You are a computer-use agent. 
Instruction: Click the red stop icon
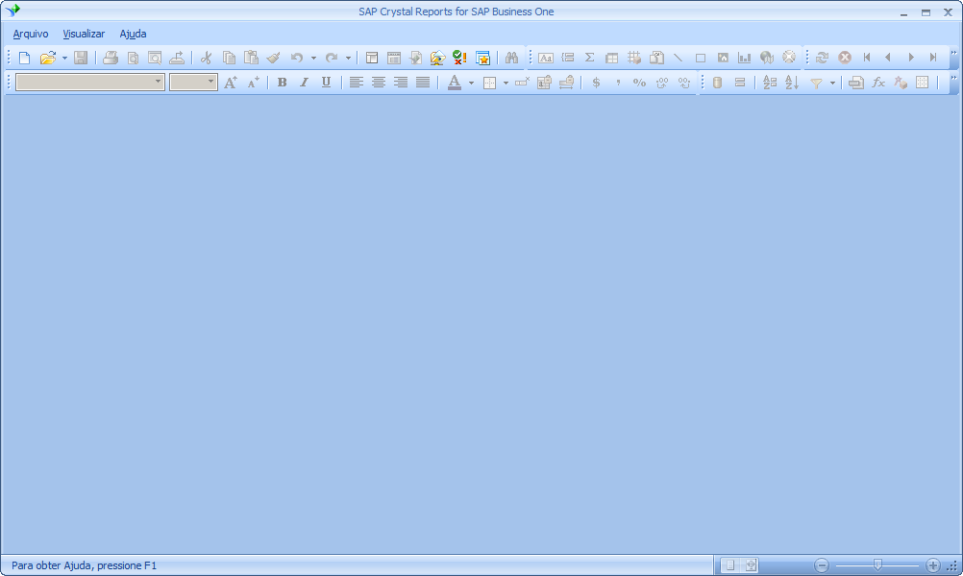845,58
